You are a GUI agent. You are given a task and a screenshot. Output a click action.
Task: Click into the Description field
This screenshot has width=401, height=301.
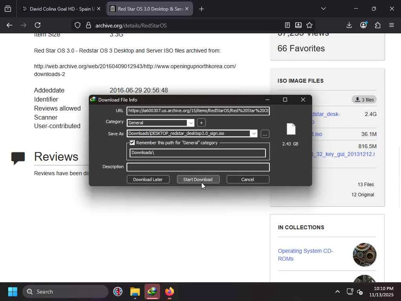(198, 167)
